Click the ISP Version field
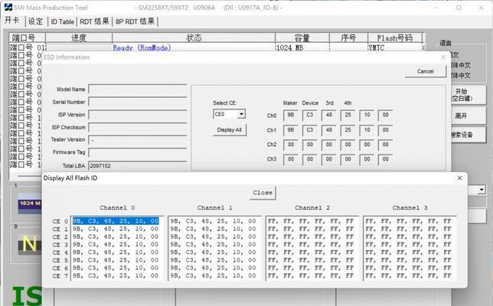 [x=138, y=115]
